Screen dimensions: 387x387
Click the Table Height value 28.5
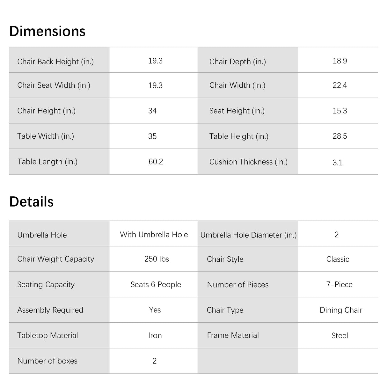click(x=340, y=136)
